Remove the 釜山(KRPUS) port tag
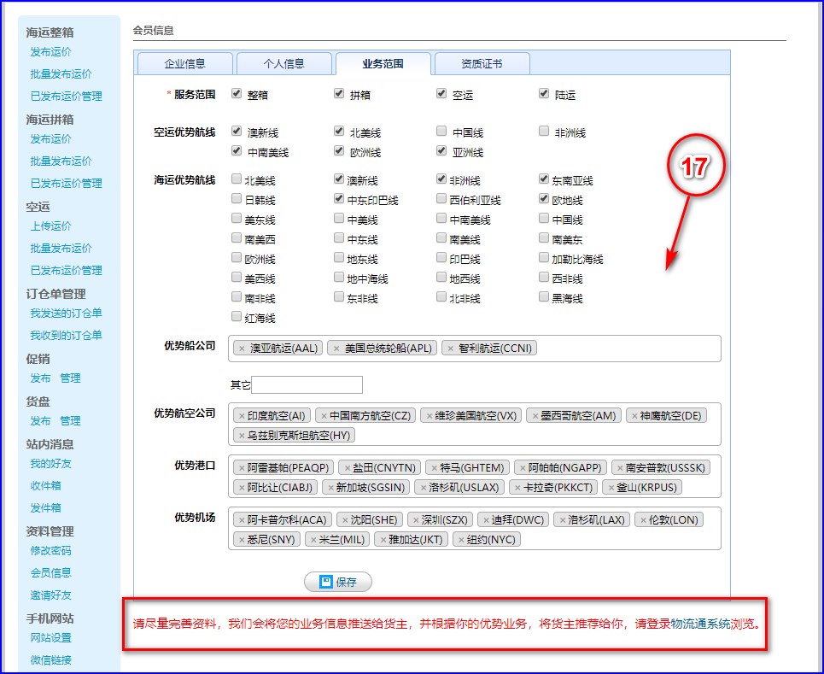Viewport: 824px width, 674px height. [611, 488]
